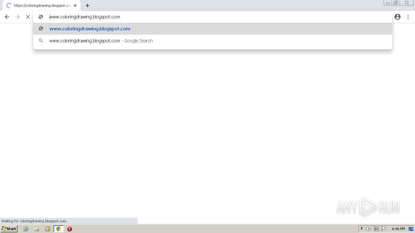Show hidden system tray icons
Screen dimensions: 415x233
[362, 229]
